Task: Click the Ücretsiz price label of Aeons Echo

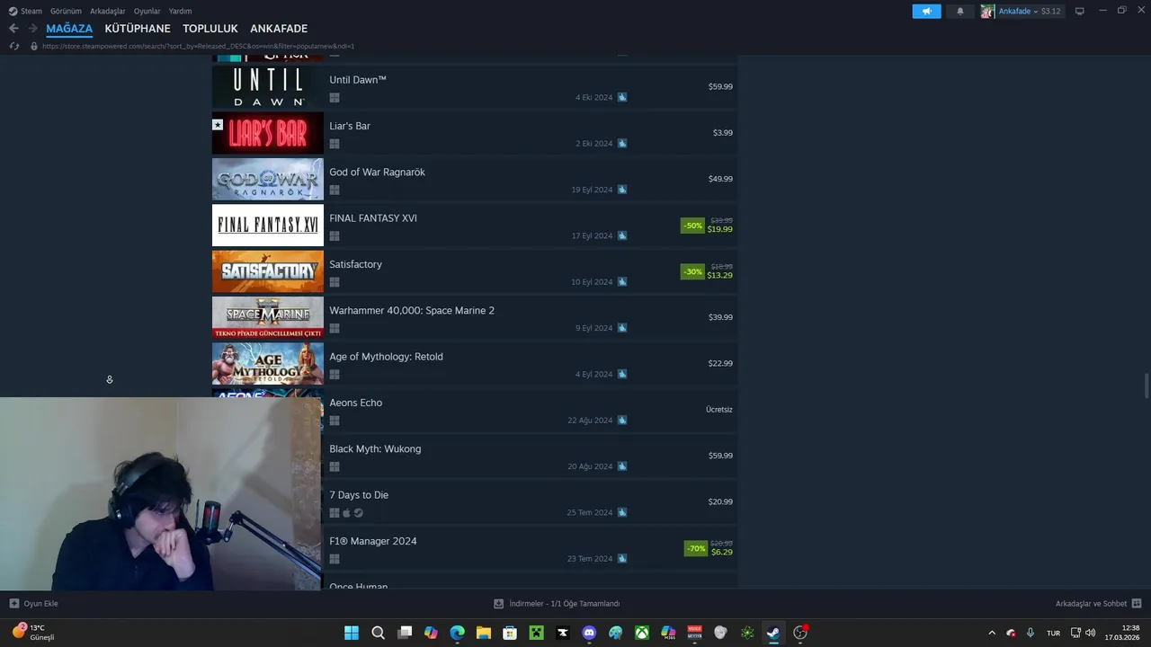Action: tap(719, 410)
